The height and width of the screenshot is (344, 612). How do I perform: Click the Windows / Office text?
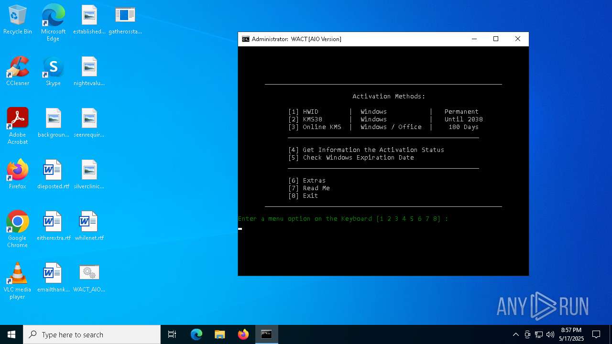click(x=391, y=127)
